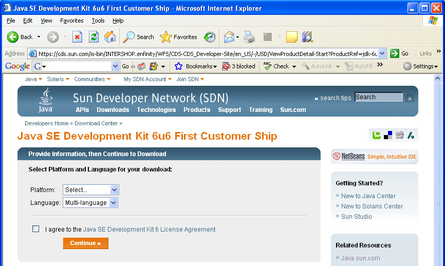Open the APIs tab in SDN banner
Screen dimensions: 445x266
point(82,110)
